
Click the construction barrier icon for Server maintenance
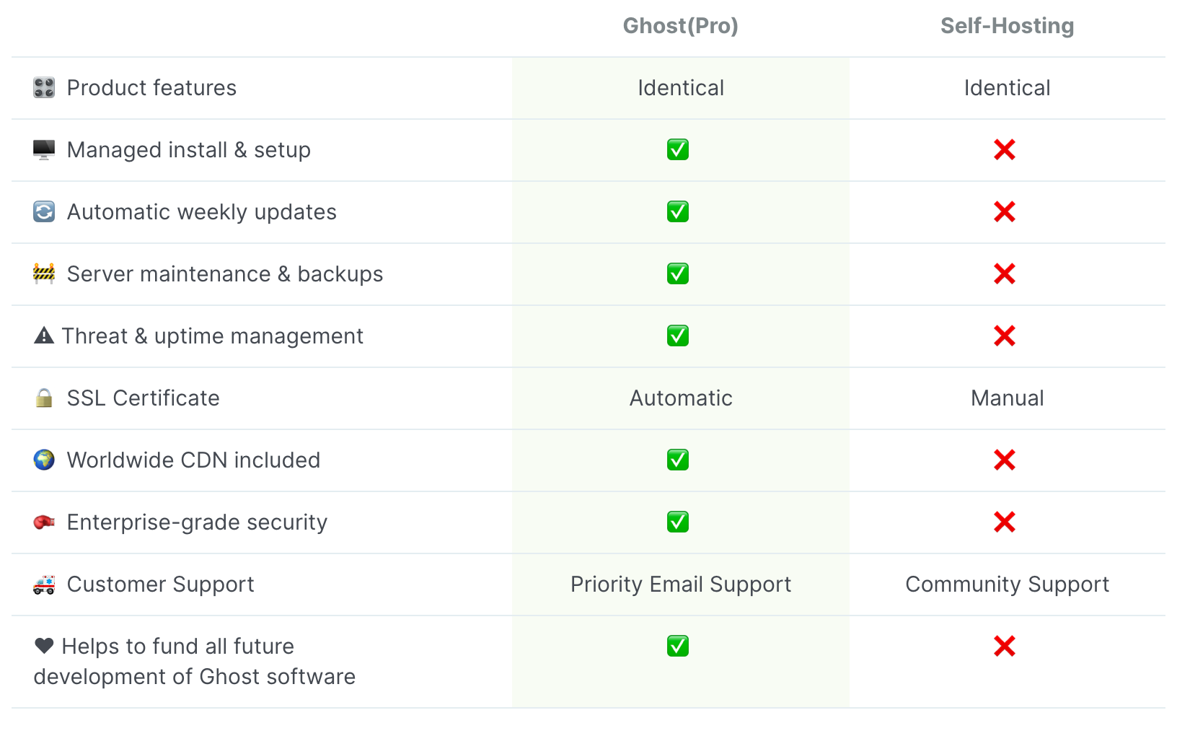(44, 274)
